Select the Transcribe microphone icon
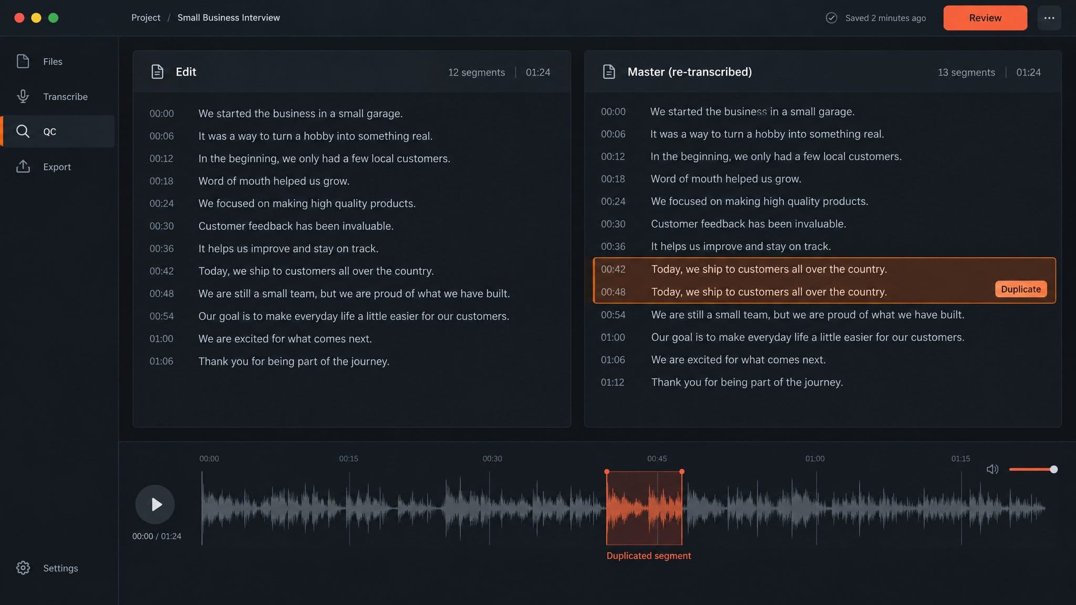The height and width of the screenshot is (605, 1076). tap(23, 97)
